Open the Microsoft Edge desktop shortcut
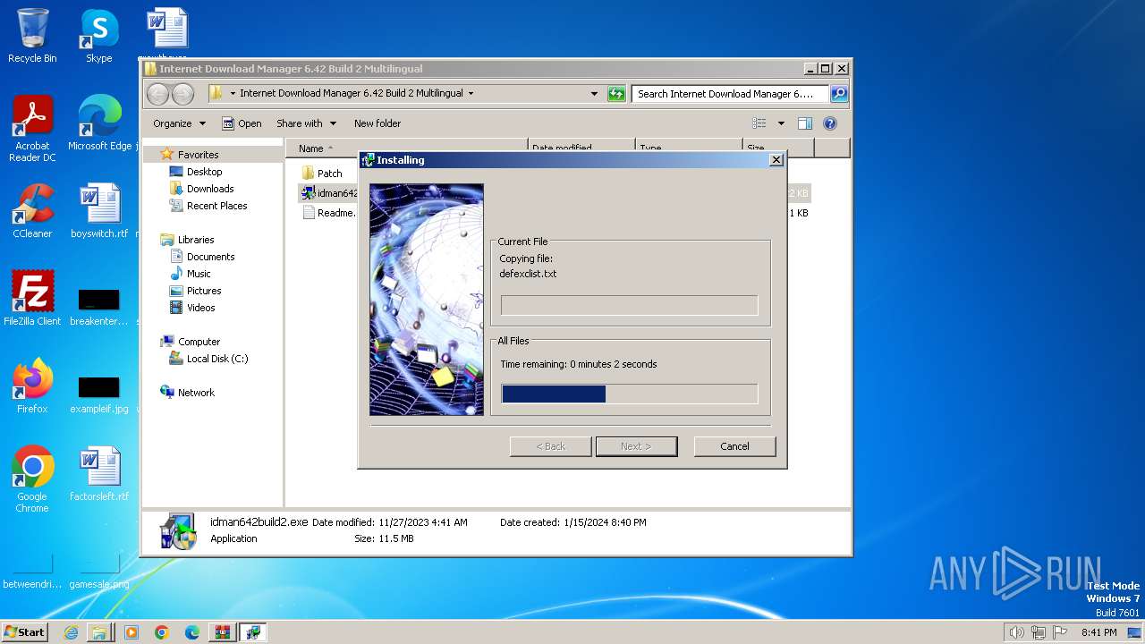The image size is (1145, 644). point(99,123)
